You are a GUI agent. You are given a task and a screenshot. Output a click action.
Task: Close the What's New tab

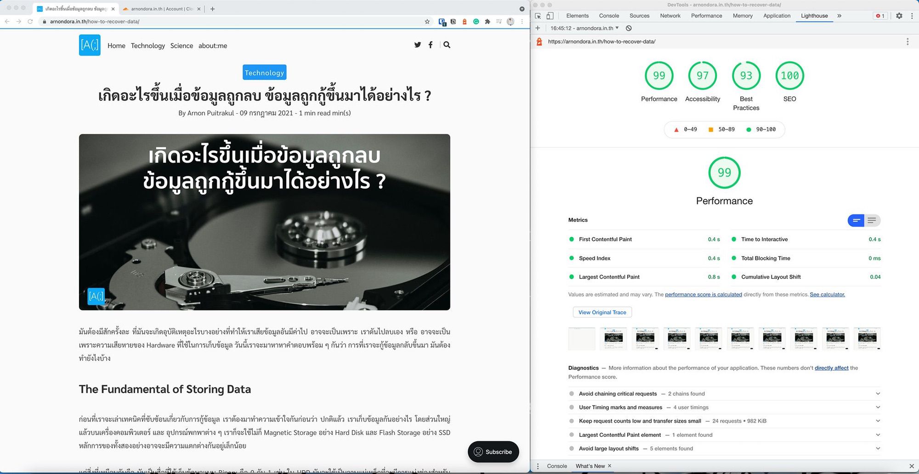click(610, 466)
